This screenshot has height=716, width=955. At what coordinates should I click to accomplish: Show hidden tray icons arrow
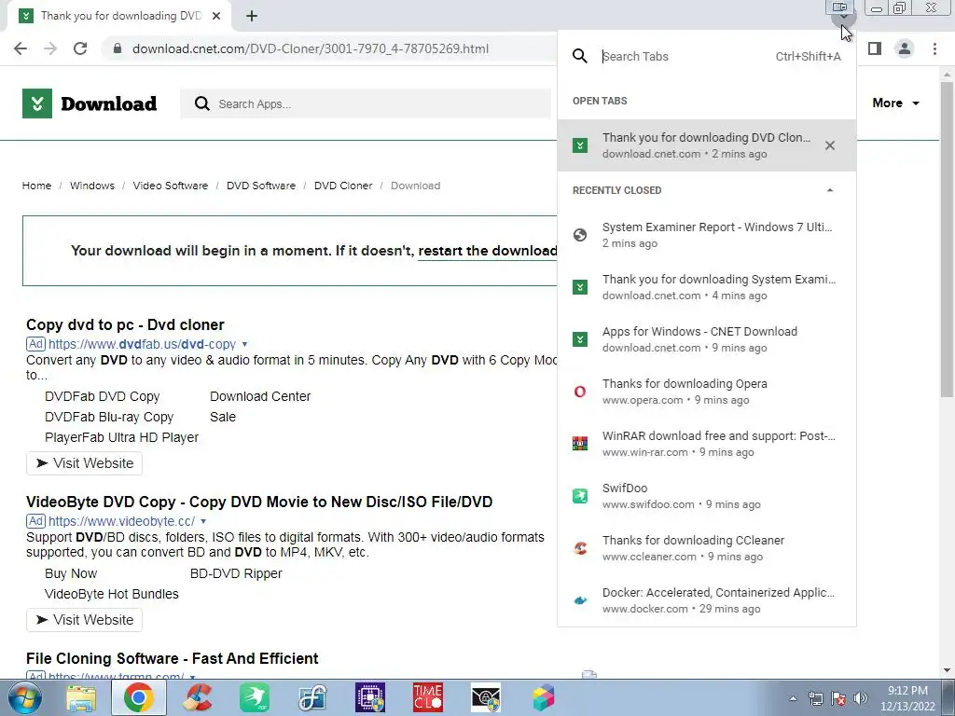point(793,698)
